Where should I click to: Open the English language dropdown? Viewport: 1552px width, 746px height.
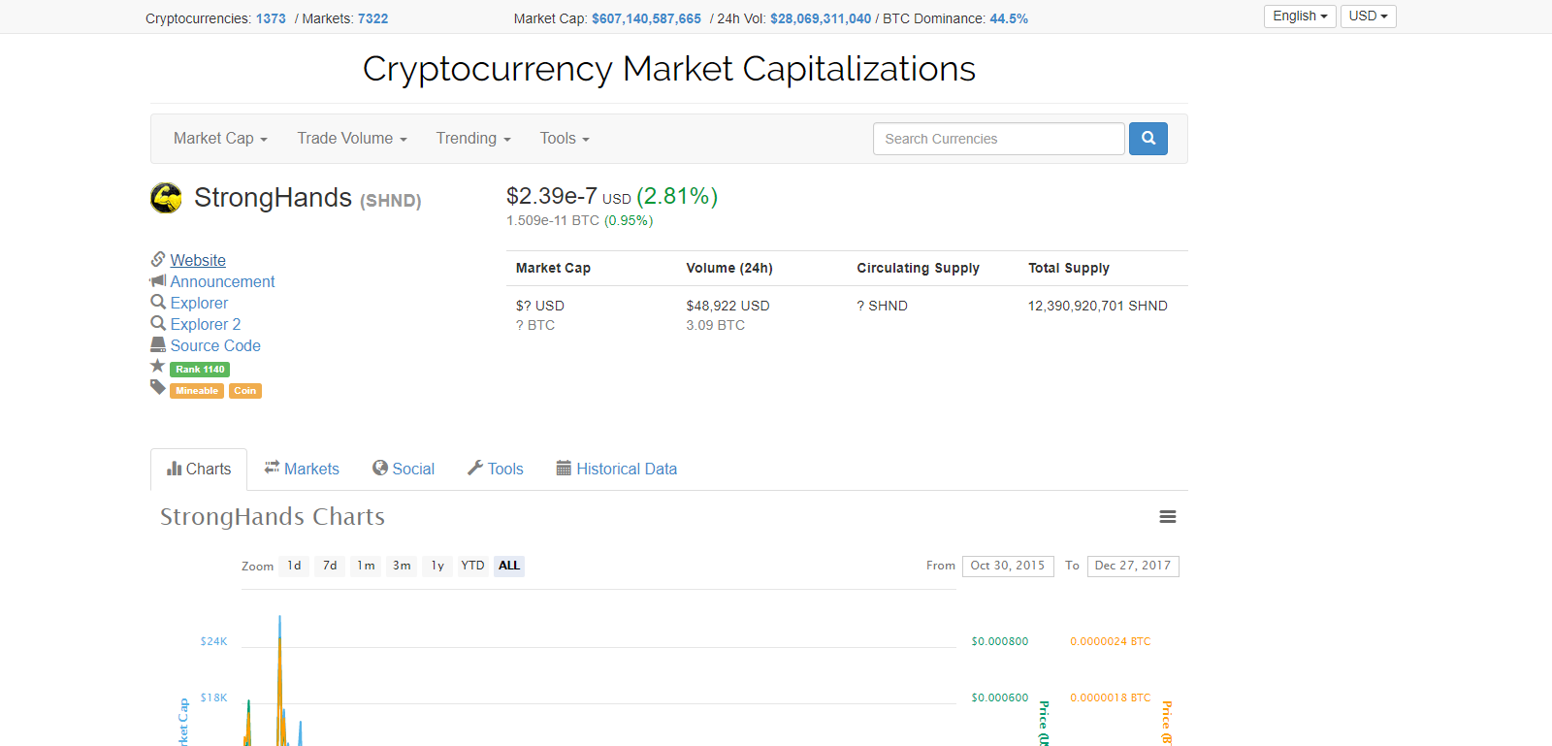tap(1300, 16)
